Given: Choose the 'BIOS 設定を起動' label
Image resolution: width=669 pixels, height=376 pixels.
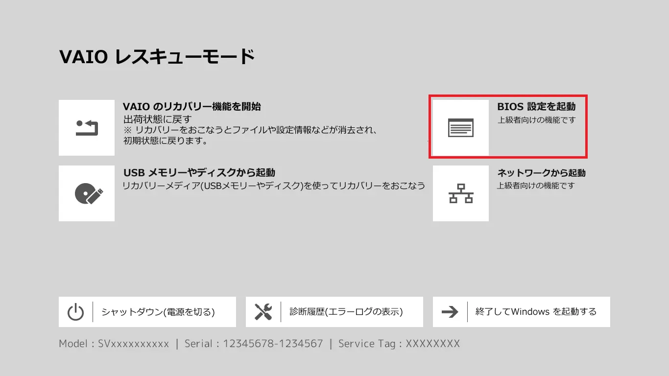Looking at the screenshot, I should (536, 107).
